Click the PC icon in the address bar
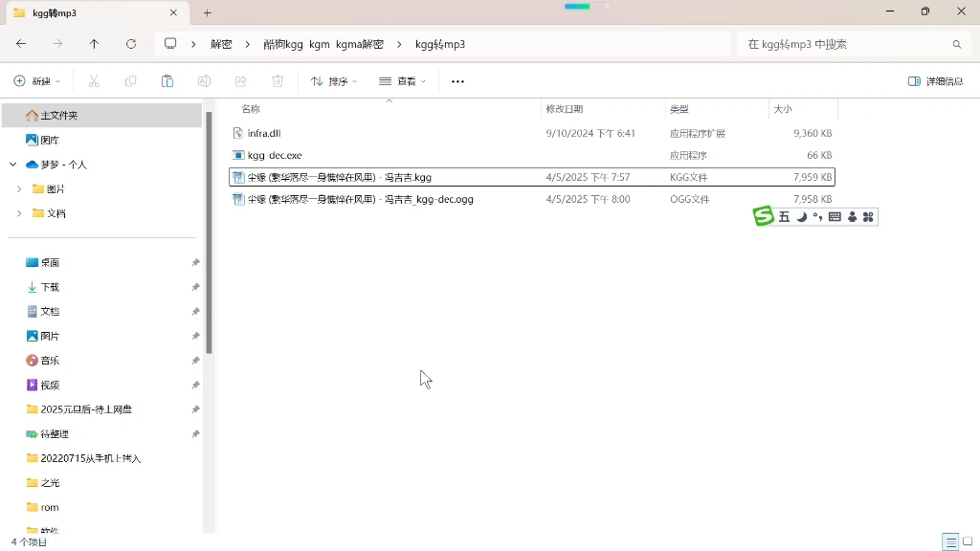The height and width of the screenshot is (551, 980). click(x=170, y=44)
